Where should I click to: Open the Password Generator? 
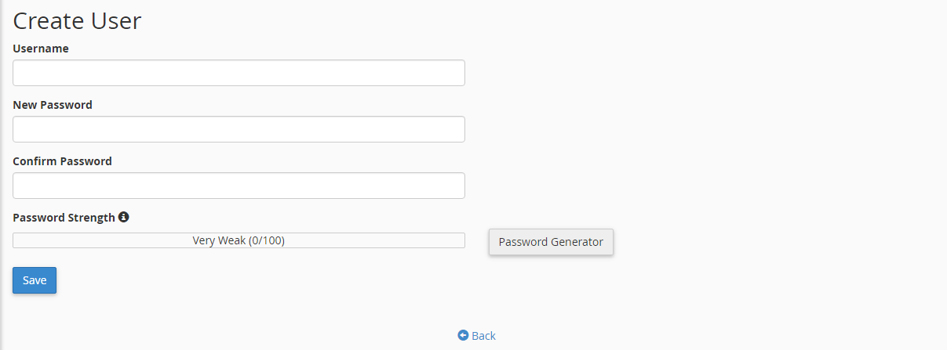pos(551,242)
